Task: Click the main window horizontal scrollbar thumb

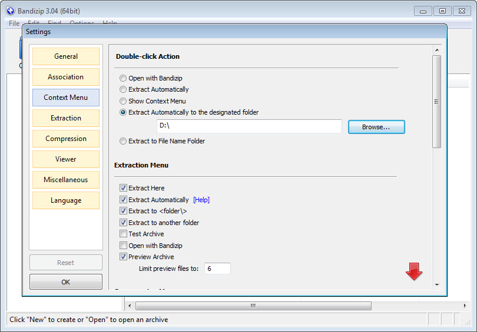Action: [x=253, y=306]
